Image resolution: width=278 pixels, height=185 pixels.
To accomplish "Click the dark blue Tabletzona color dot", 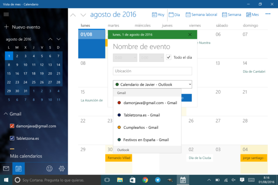I will pos(119,115).
